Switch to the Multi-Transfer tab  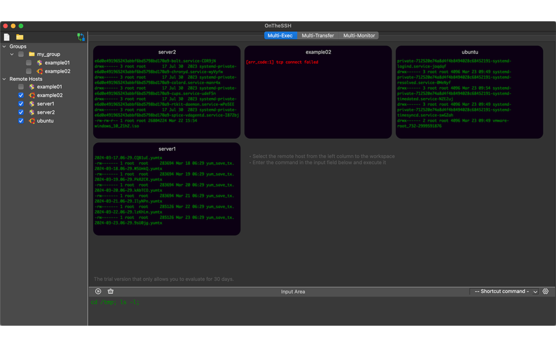point(318,35)
